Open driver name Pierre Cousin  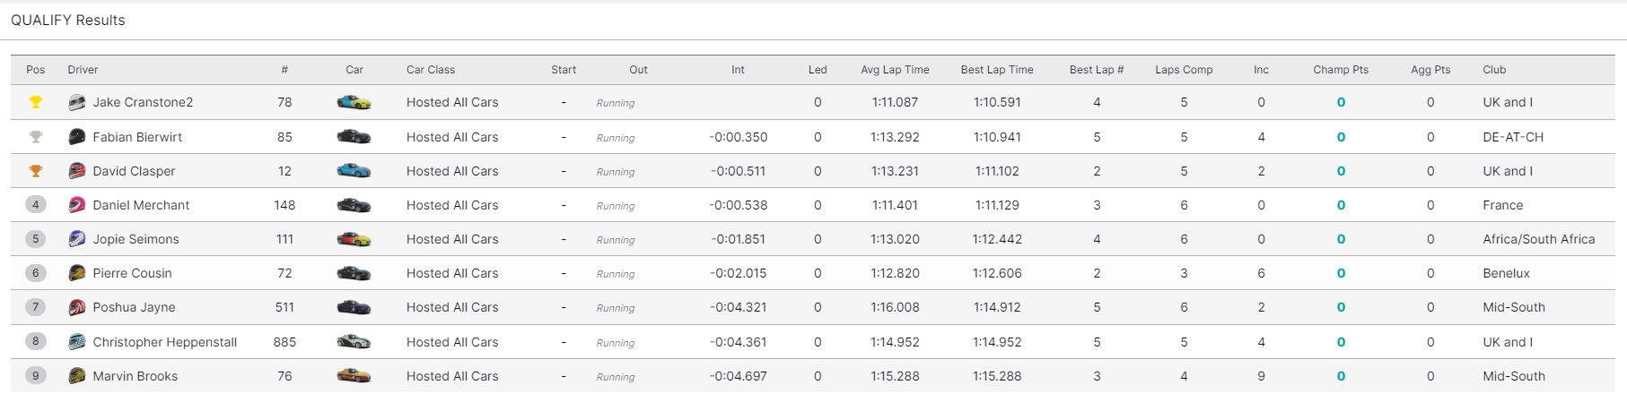[132, 273]
